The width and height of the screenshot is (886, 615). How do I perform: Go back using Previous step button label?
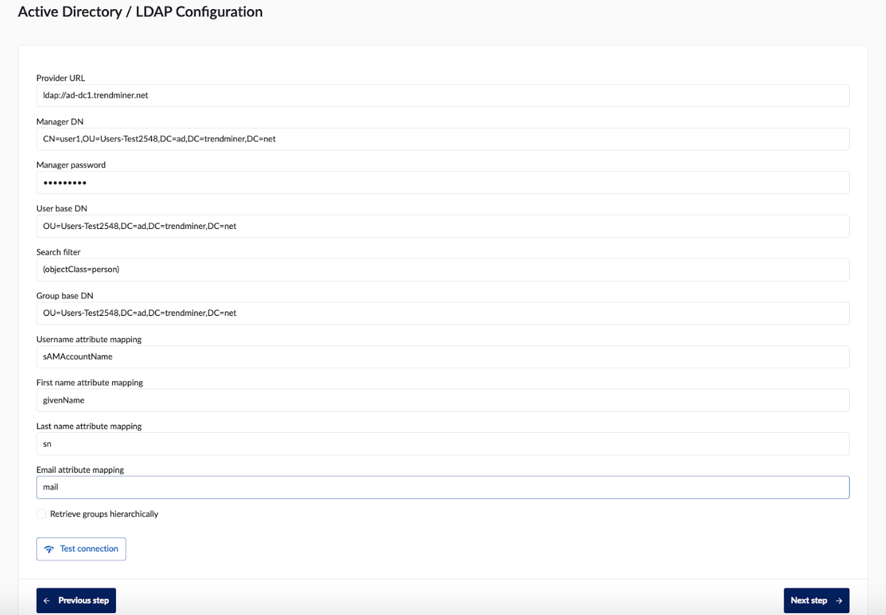pos(83,601)
